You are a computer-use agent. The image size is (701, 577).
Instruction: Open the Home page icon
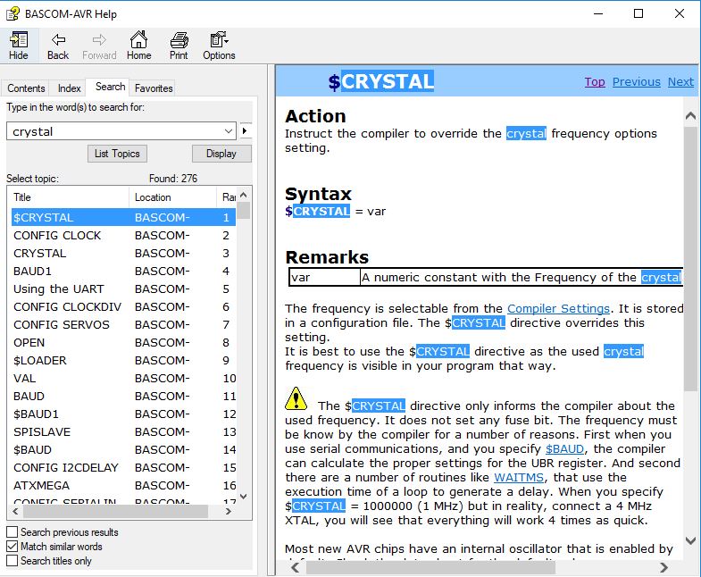138,46
